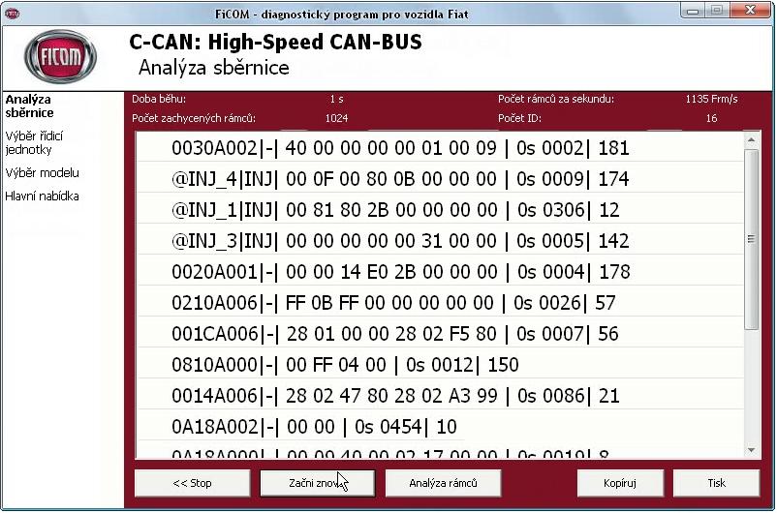Screen dimensions: 777x513
Task: Click the title bar application icon
Action: 13,12
